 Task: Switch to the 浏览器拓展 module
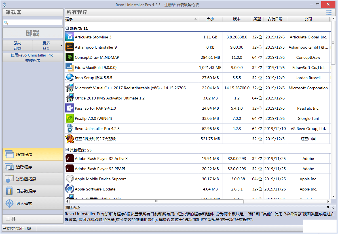(x=33, y=179)
